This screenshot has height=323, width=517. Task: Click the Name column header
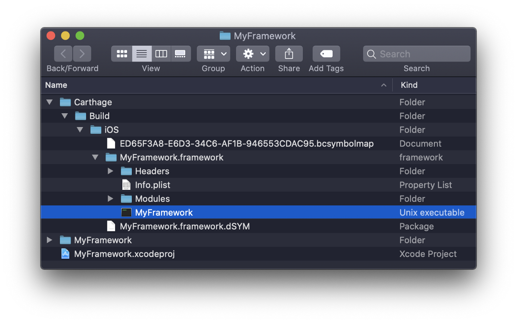point(56,85)
